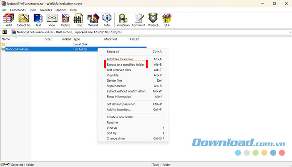
Task: Go up one level using arrow icon
Action: tap(5, 32)
